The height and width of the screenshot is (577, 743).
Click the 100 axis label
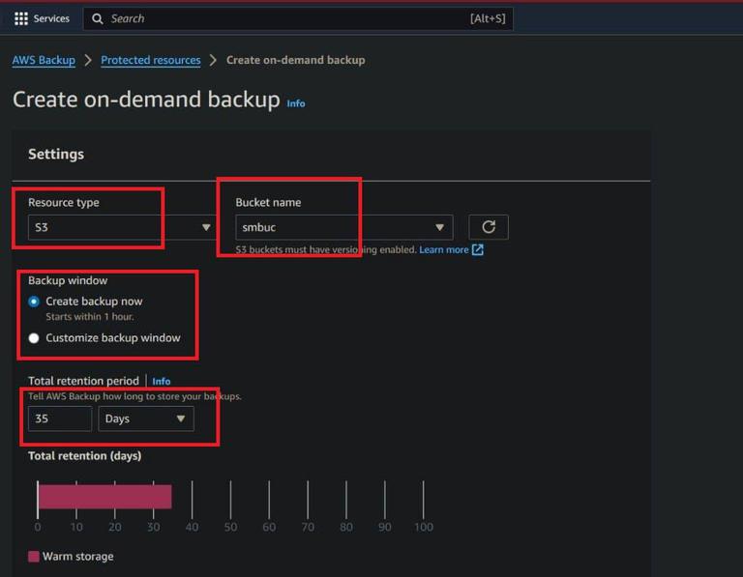pos(424,527)
